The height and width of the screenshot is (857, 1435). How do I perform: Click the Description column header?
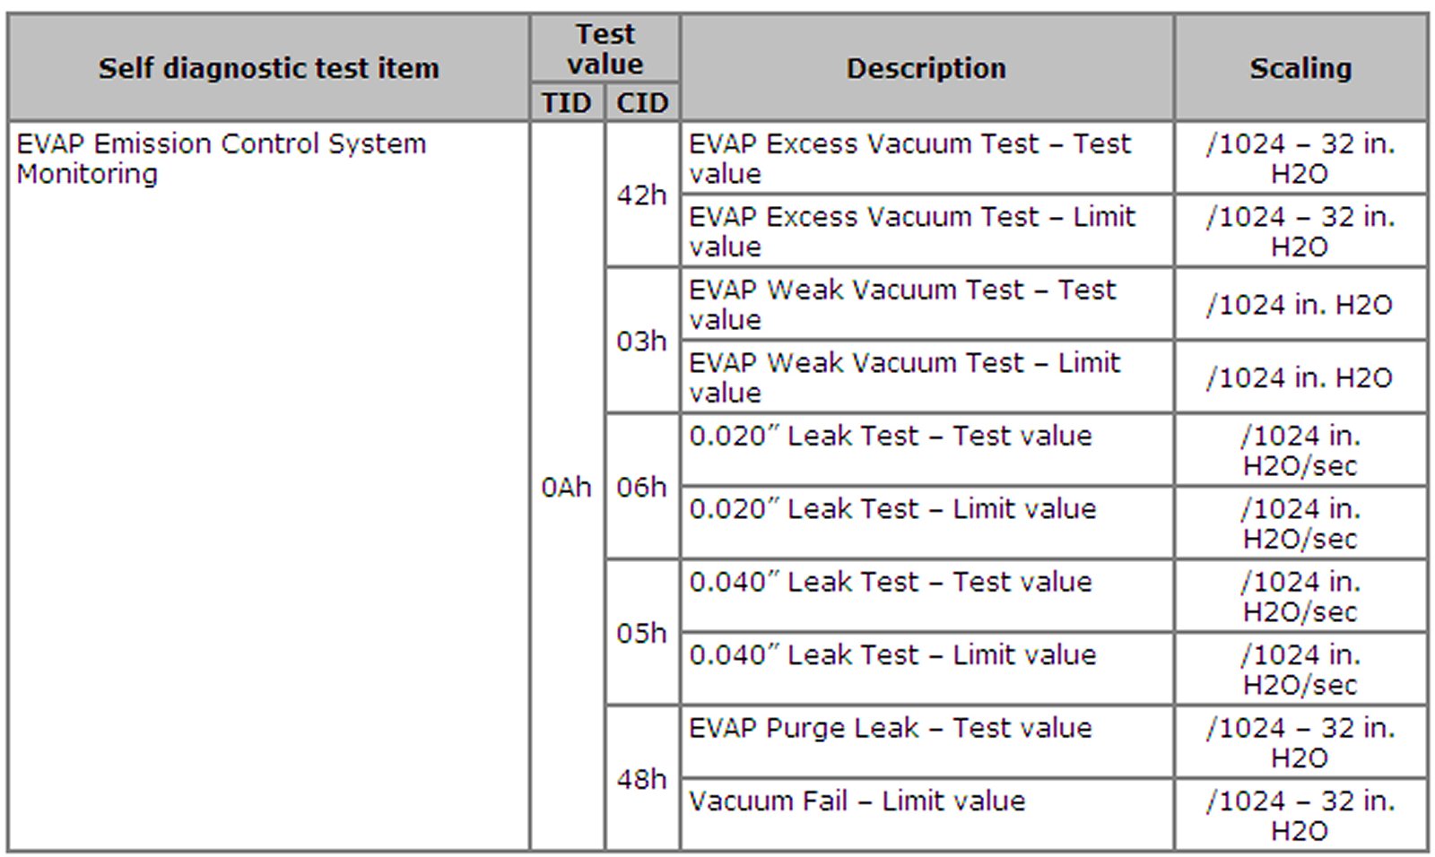click(926, 68)
